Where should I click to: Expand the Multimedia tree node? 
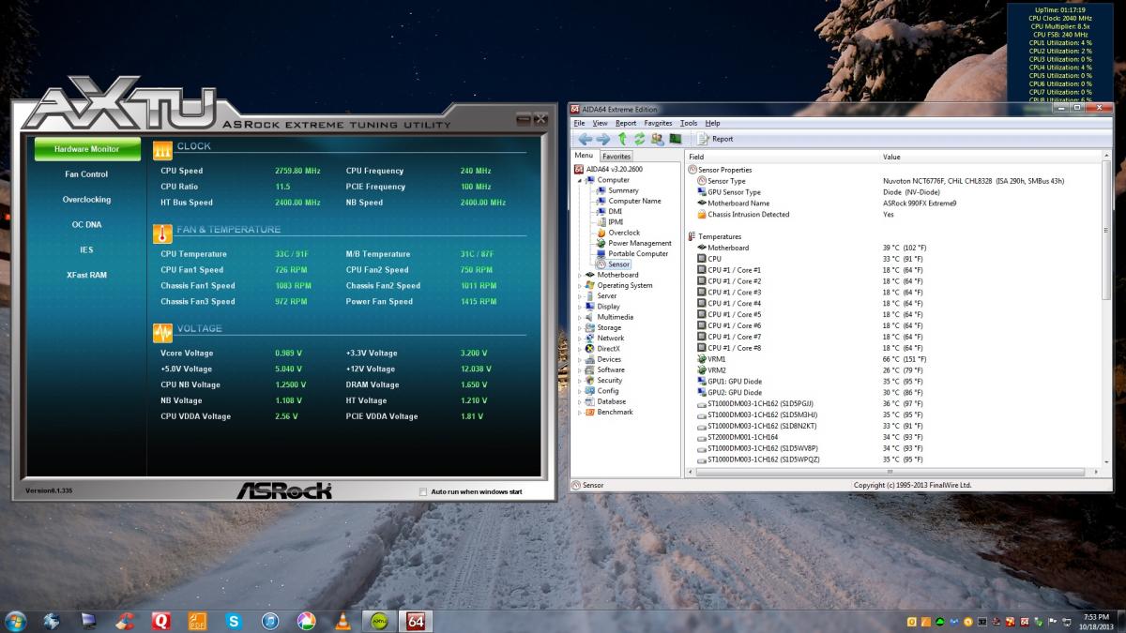[580, 317]
